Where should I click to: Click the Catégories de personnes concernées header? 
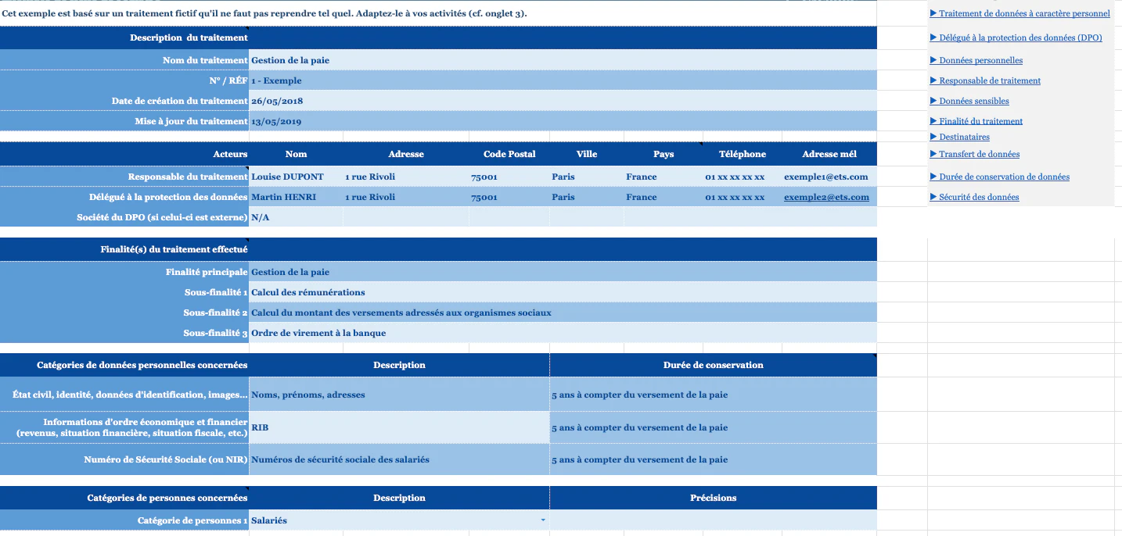(124, 498)
